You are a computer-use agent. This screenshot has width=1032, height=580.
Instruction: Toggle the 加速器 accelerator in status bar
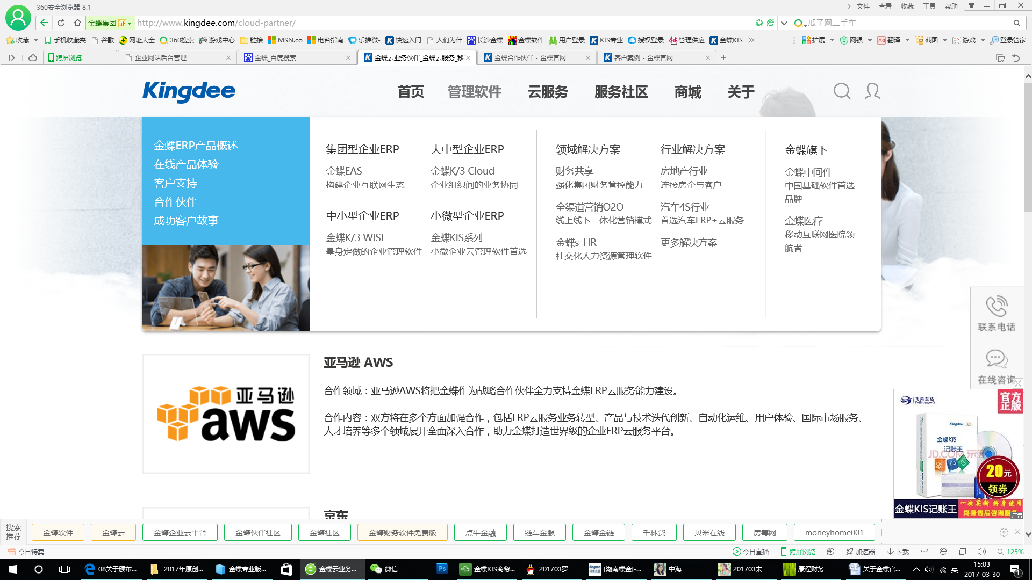860,552
